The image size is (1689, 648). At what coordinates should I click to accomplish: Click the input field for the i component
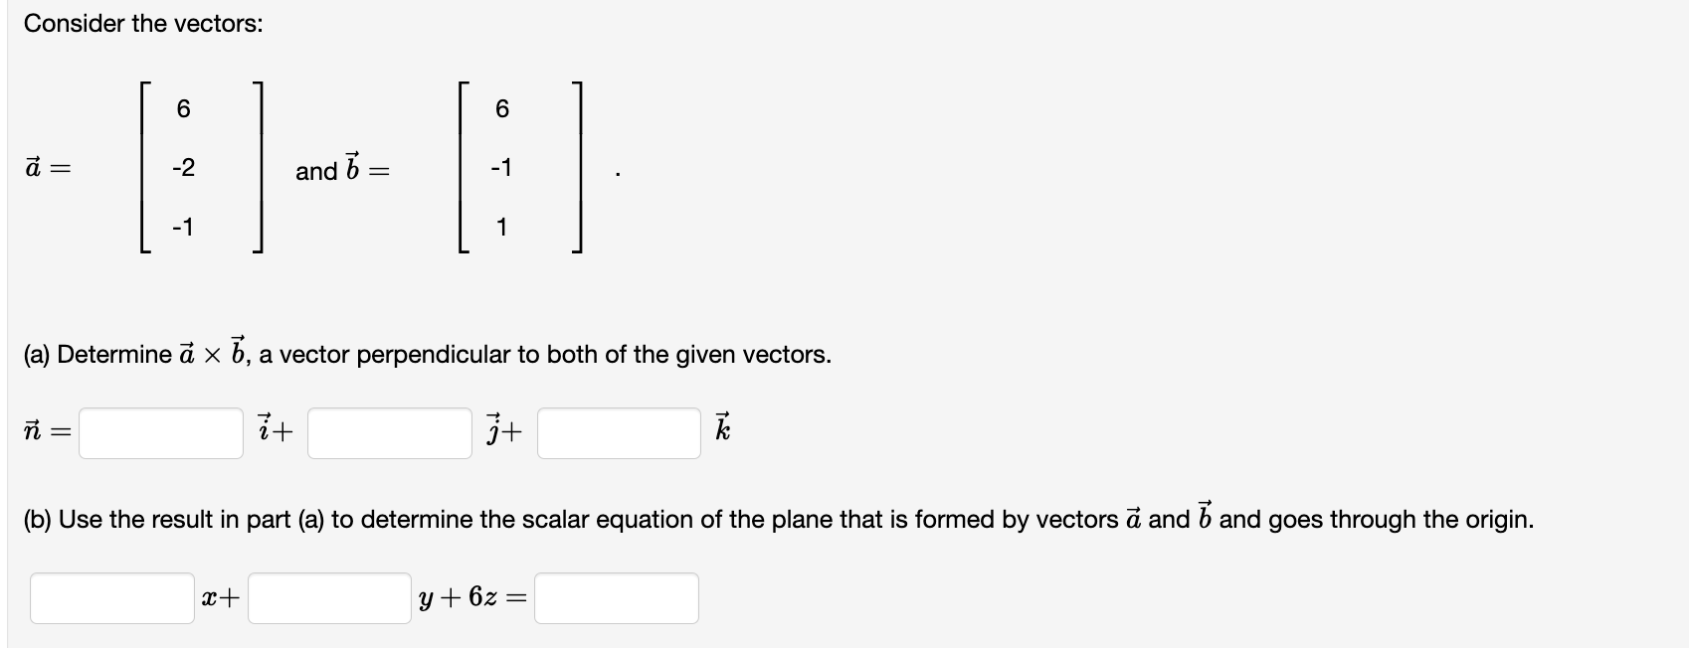coord(159,431)
